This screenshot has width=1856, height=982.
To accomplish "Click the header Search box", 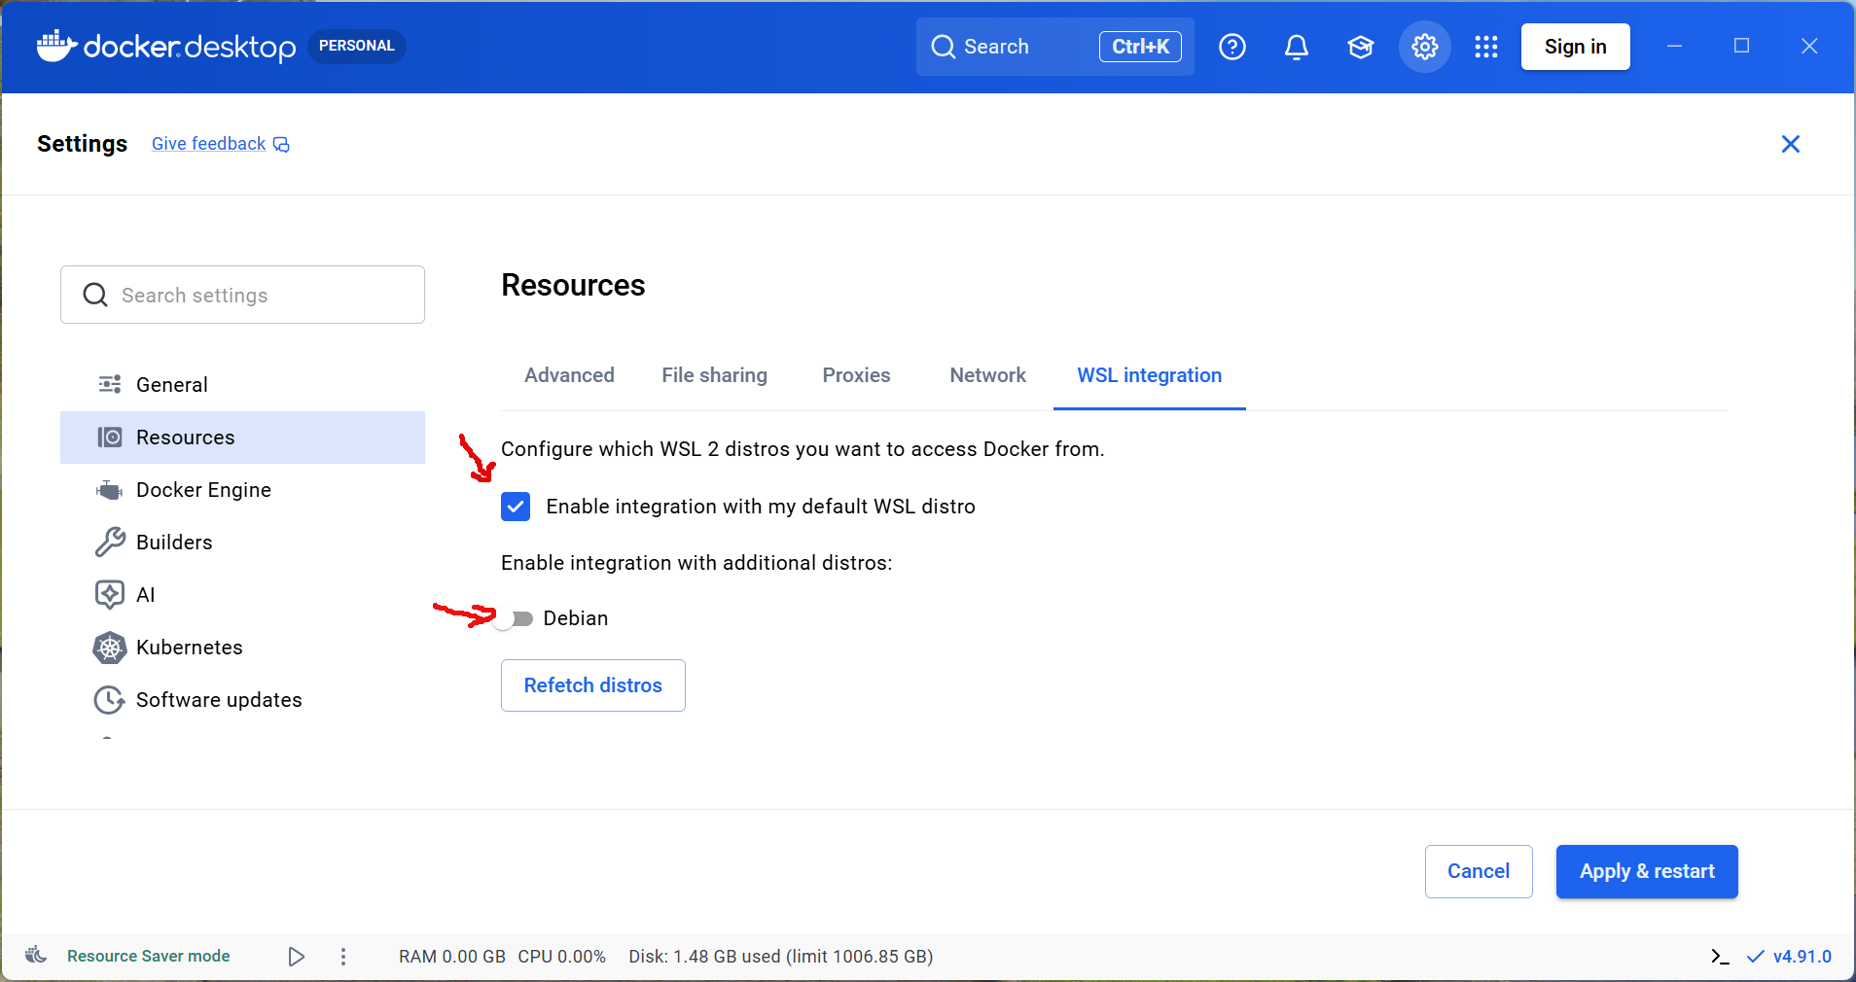I will [x=1054, y=47].
